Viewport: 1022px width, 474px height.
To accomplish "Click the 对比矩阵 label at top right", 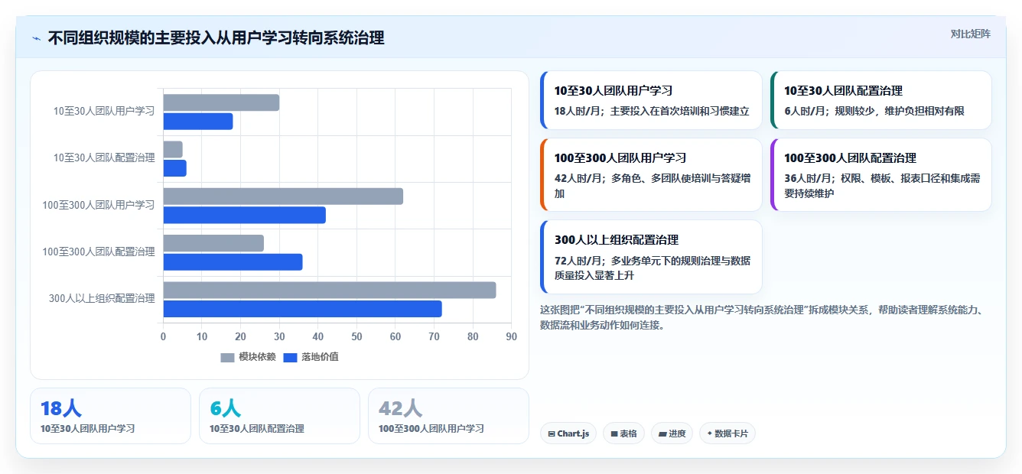I will point(970,34).
